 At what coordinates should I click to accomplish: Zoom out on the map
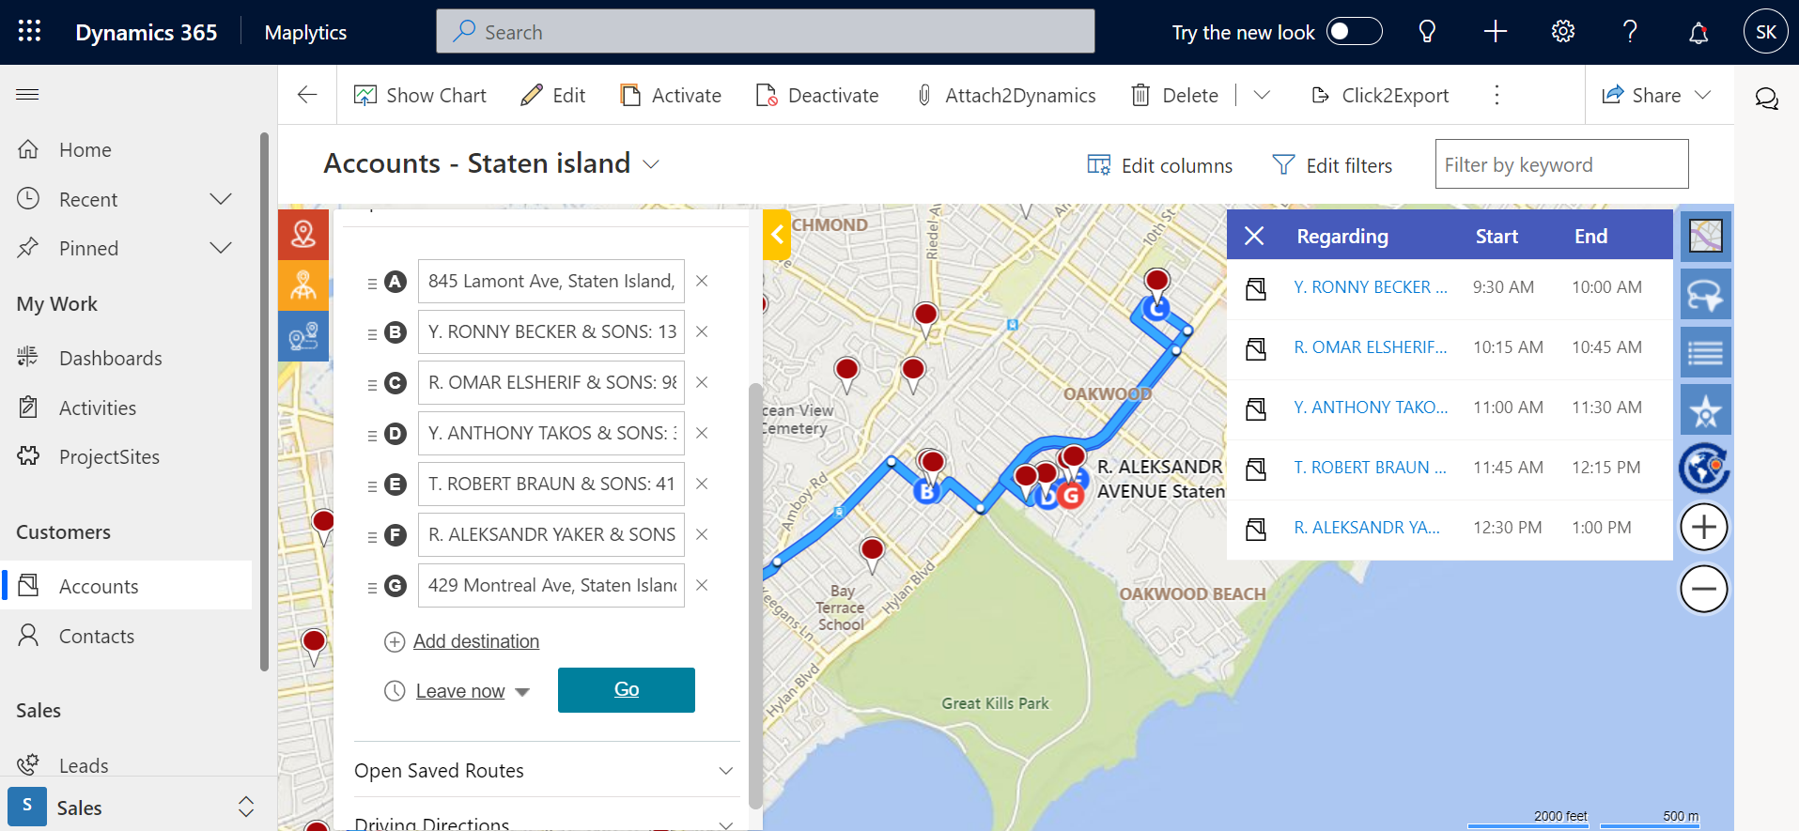1704,589
